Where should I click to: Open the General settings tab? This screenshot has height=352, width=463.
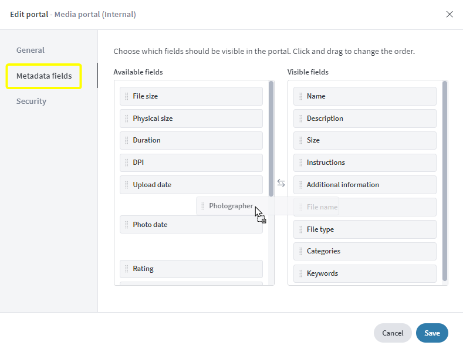click(x=31, y=50)
